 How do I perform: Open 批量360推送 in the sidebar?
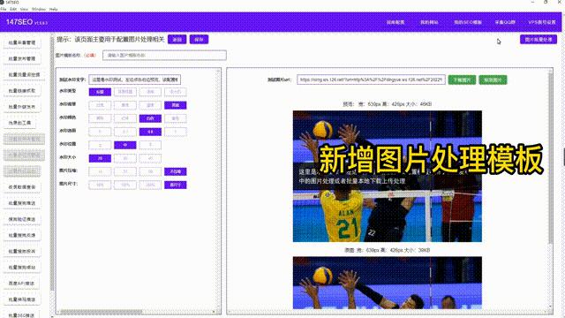click(x=22, y=315)
